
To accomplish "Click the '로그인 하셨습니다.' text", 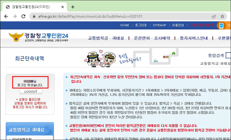I will (x=30, y=85).
